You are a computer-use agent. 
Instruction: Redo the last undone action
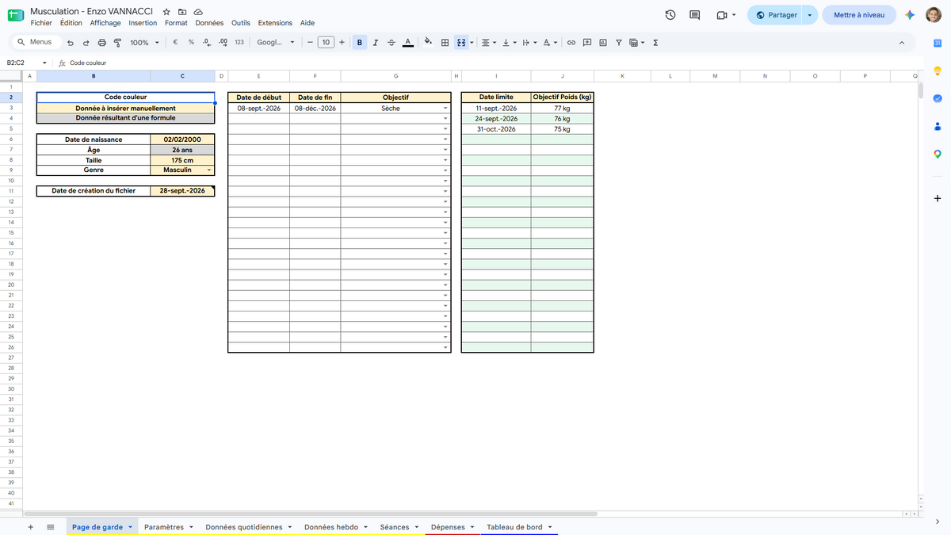pyautogui.click(x=86, y=43)
